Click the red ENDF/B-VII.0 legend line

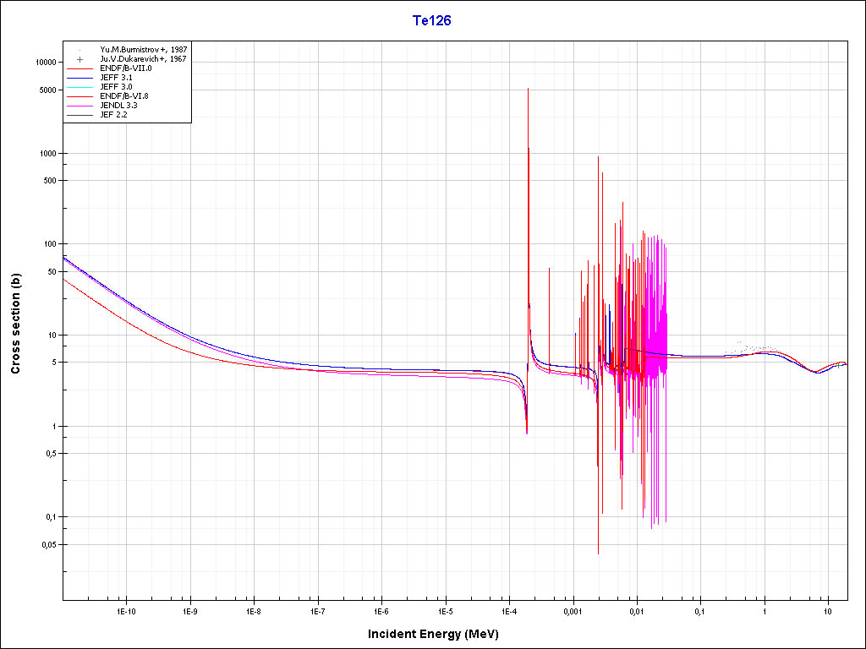[x=79, y=68]
